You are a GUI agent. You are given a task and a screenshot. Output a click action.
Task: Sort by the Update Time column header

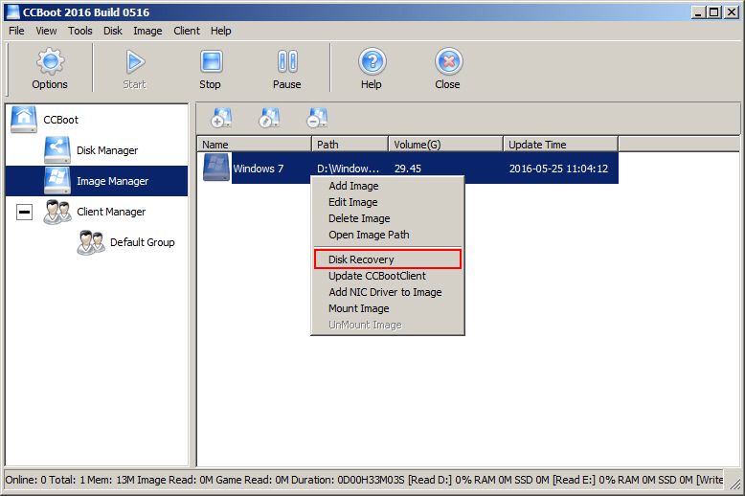(560, 145)
